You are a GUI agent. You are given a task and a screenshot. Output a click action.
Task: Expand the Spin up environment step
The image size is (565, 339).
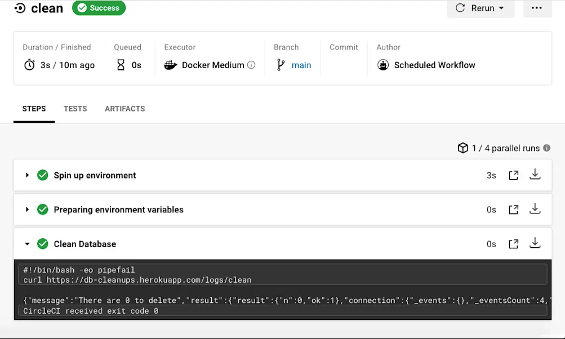click(x=27, y=175)
